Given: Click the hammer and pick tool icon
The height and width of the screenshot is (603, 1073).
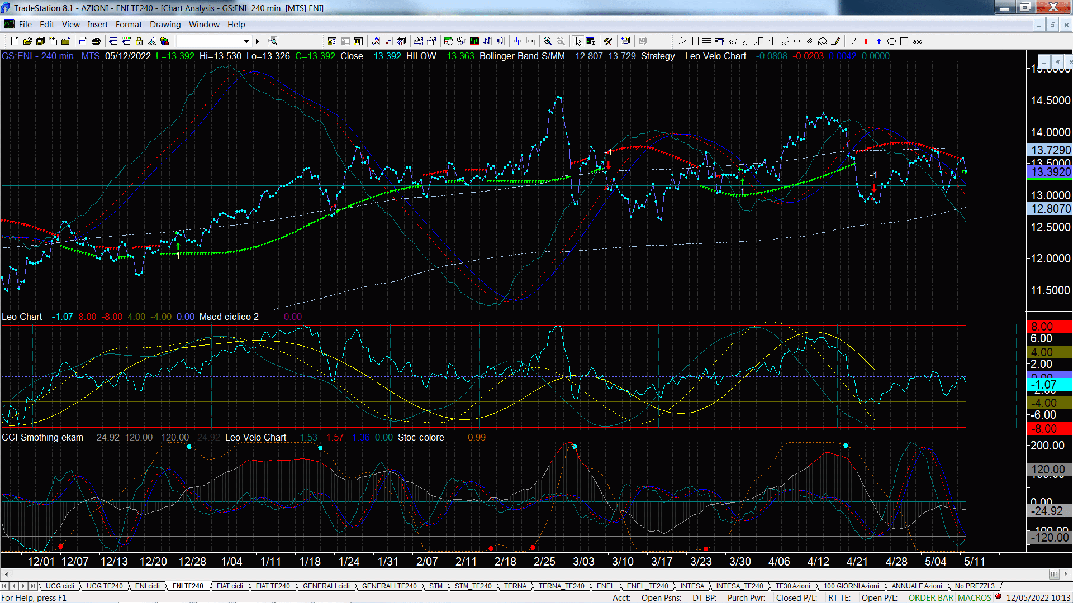Looking at the screenshot, I should click(x=607, y=41).
